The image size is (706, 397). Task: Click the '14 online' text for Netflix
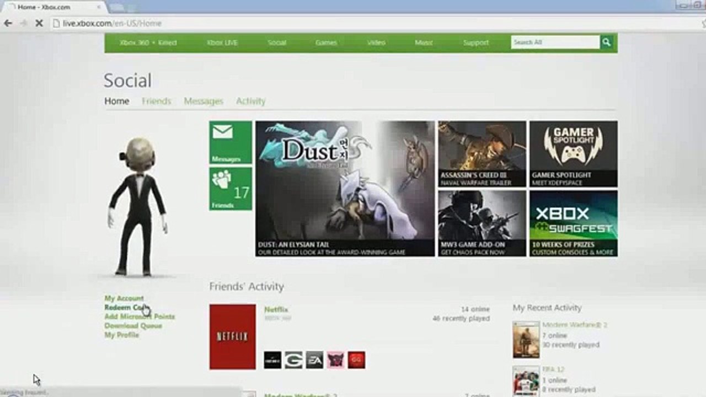click(x=475, y=310)
